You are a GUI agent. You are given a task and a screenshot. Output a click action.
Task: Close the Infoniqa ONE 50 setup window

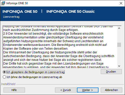121,3
